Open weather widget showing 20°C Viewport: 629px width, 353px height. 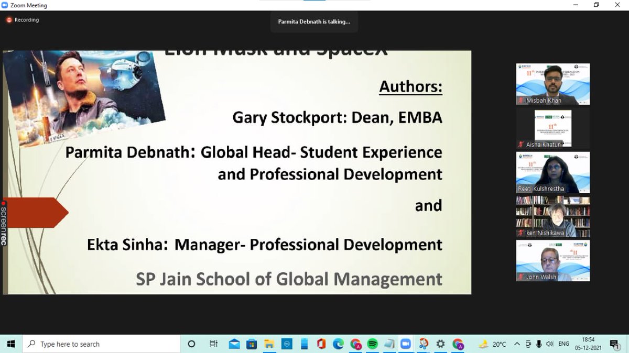tap(493, 344)
